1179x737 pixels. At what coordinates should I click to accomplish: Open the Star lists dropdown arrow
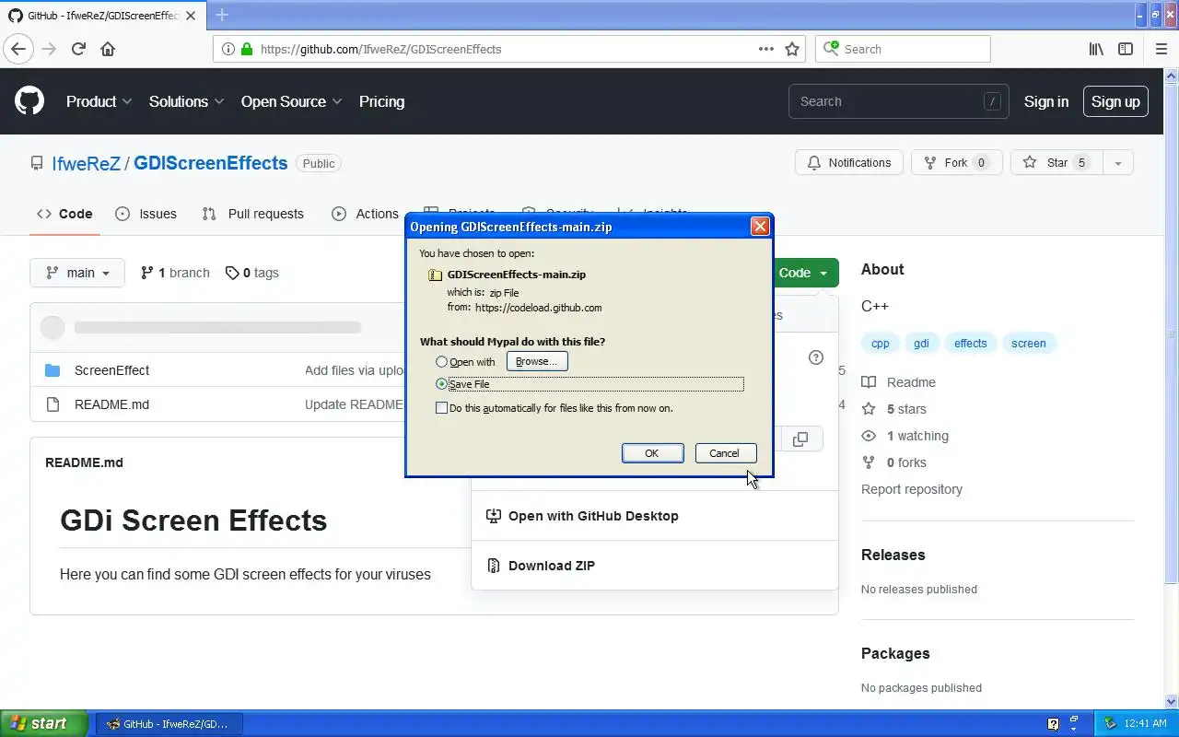pos(1117,163)
